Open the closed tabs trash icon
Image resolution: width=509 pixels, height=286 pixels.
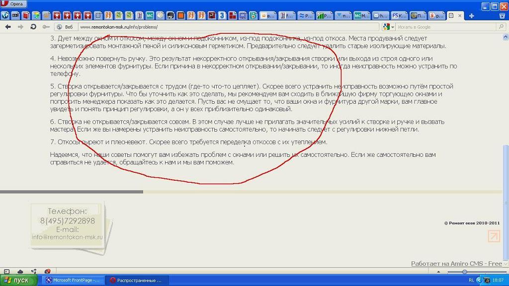click(x=502, y=15)
